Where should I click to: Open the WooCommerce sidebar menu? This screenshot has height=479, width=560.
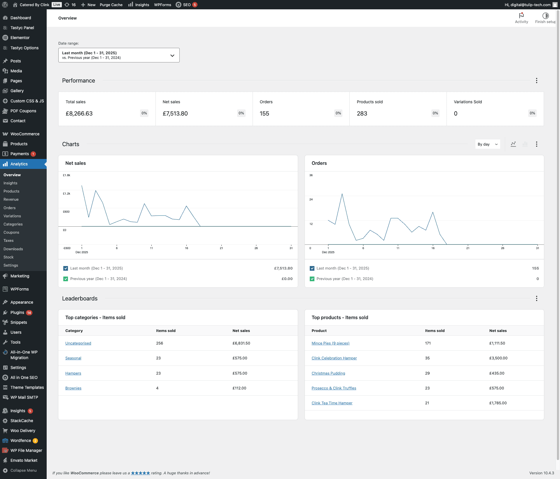(x=25, y=134)
